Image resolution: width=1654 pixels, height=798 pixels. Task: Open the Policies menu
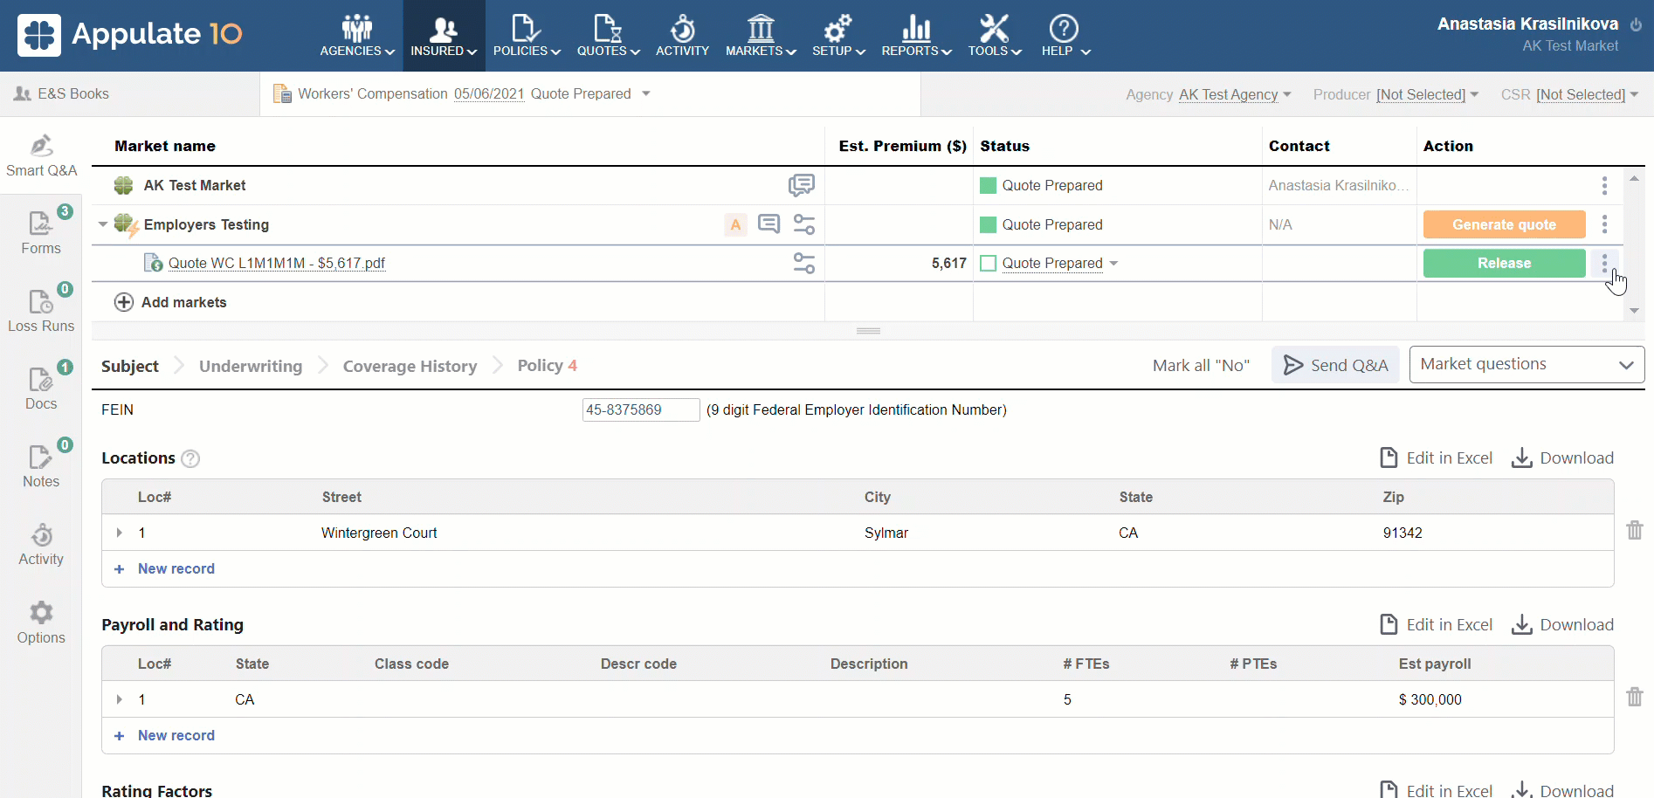coord(527,36)
